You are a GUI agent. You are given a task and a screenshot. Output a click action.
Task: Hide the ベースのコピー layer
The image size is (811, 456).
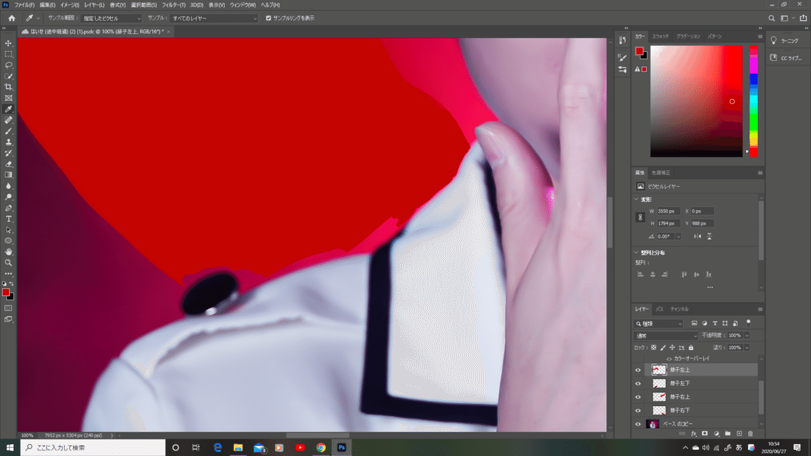coord(638,424)
